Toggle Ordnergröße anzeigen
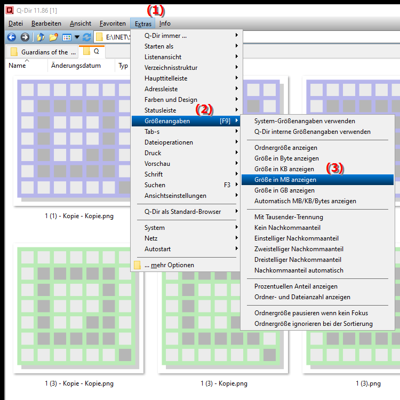400x400 pixels. click(317, 148)
